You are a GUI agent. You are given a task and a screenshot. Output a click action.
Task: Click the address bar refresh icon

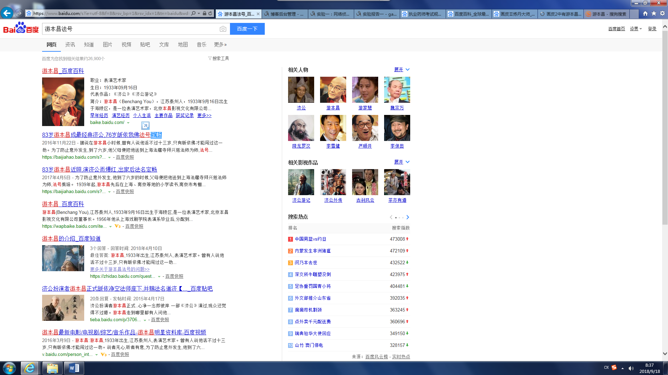click(210, 13)
